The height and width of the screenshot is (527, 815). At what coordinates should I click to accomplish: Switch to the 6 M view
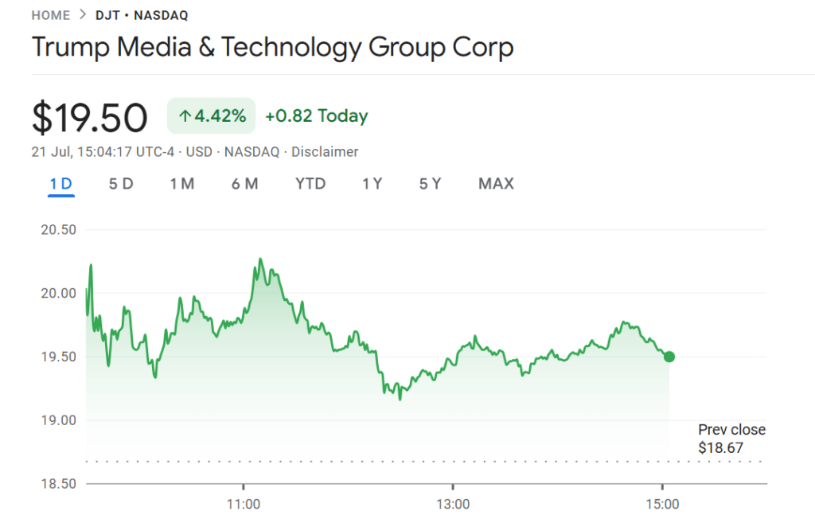(244, 183)
